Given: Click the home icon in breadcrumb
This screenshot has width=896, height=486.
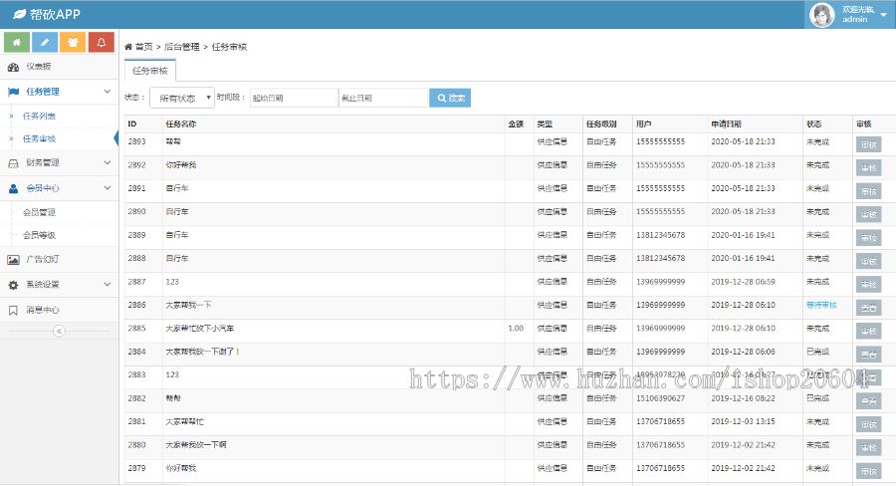Looking at the screenshot, I should coord(128,47).
